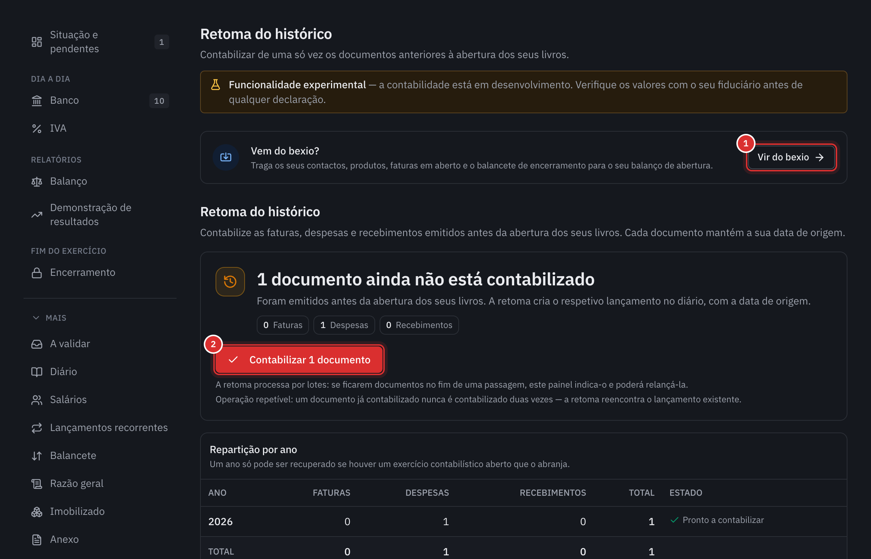This screenshot has height=559, width=871.
Task: Click the Razão geral ledger icon
Action: coord(37,484)
